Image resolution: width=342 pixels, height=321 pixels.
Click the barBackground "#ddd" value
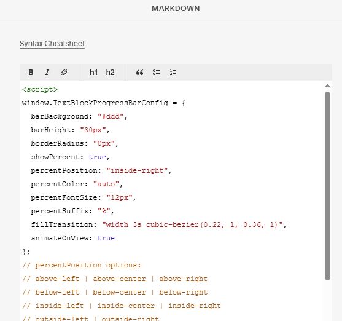(111, 116)
